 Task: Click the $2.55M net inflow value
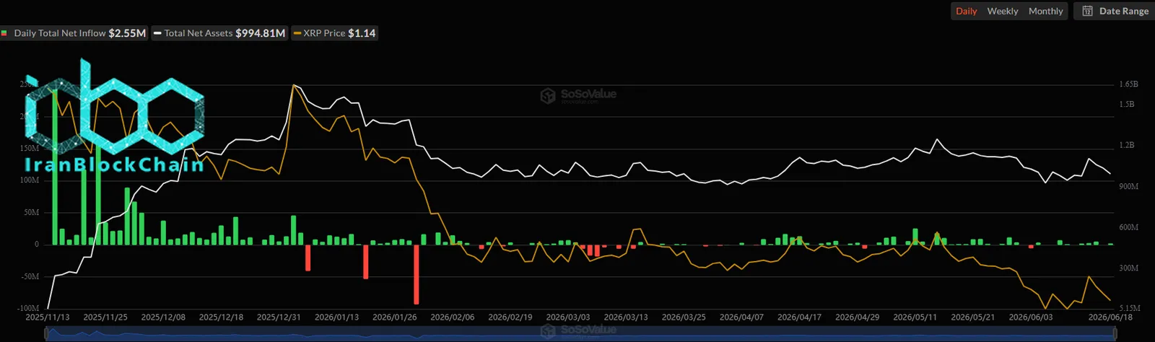coord(127,33)
